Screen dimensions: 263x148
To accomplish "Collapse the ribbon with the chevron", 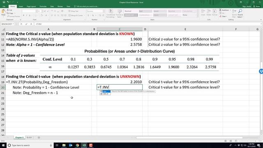I will [261, 20].
